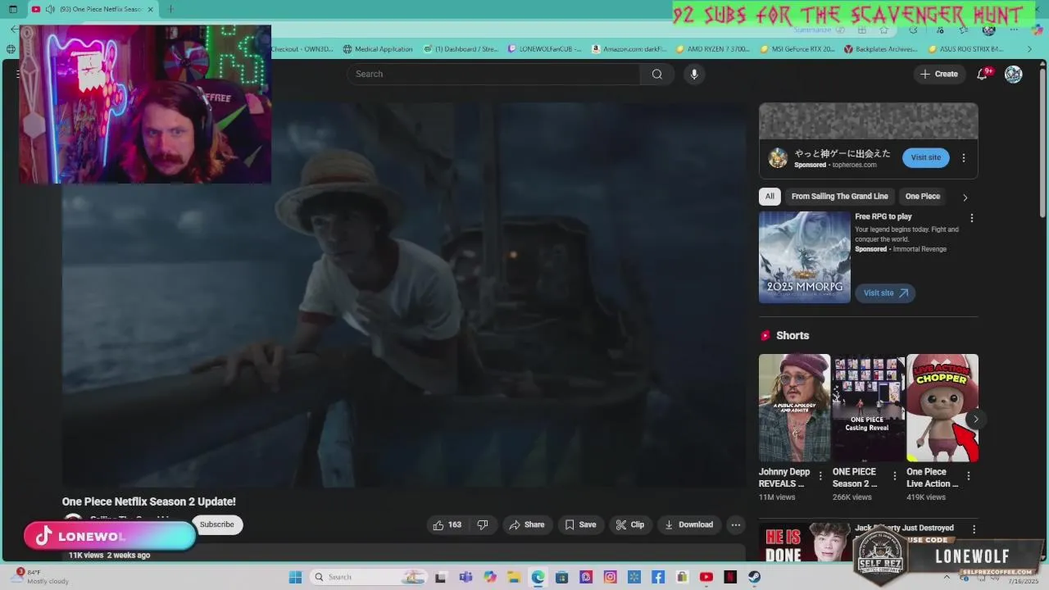The width and height of the screenshot is (1049, 590).
Task: Select the All filter chip
Action: pyautogui.click(x=770, y=197)
